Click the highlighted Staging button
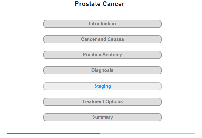The image size is (202, 138). pos(102,86)
